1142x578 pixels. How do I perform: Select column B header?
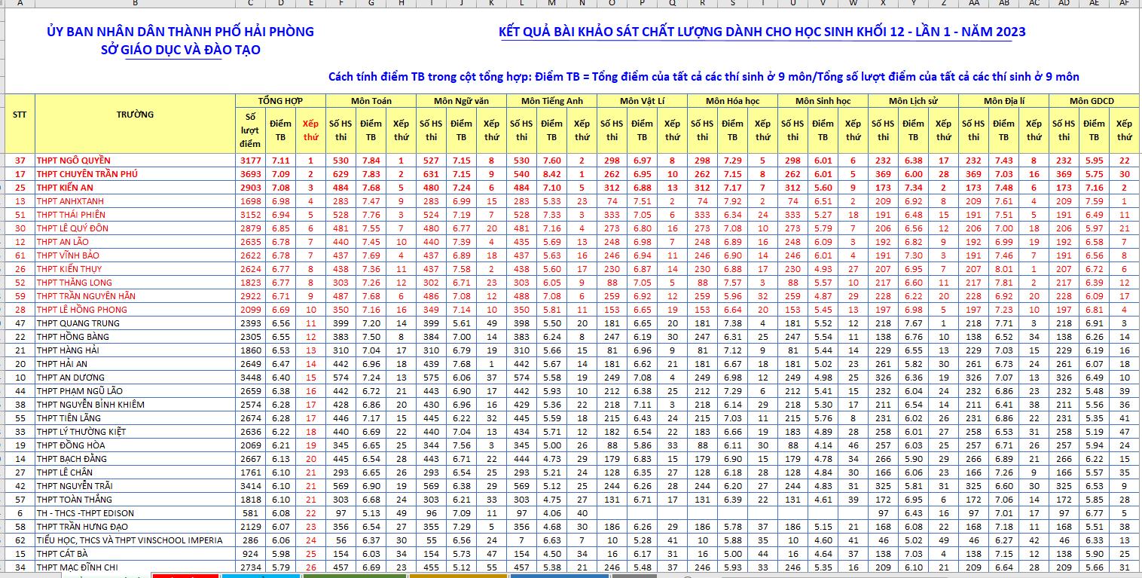[x=135, y=3]
